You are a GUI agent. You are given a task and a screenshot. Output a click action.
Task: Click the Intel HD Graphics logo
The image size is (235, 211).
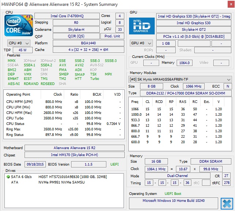point(142,26)
